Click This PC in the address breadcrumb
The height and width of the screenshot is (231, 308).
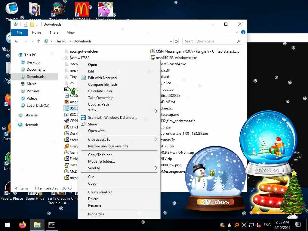[x=61, y=41]
